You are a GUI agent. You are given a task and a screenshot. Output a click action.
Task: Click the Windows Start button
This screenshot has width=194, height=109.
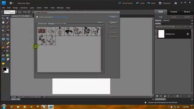coord(4,107)
